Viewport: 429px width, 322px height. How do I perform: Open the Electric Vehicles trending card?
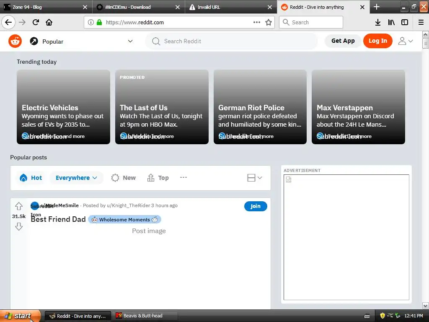click(64, 107)
